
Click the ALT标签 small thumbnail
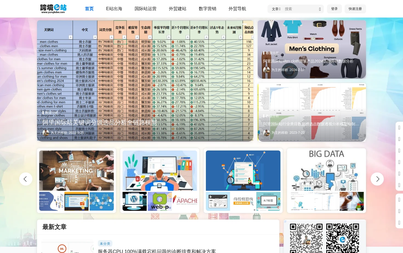click(268, 201)
